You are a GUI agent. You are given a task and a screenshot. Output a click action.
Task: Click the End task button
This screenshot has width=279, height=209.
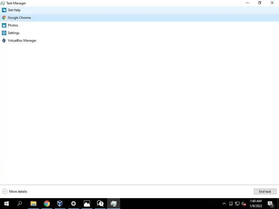click(265, 191)
